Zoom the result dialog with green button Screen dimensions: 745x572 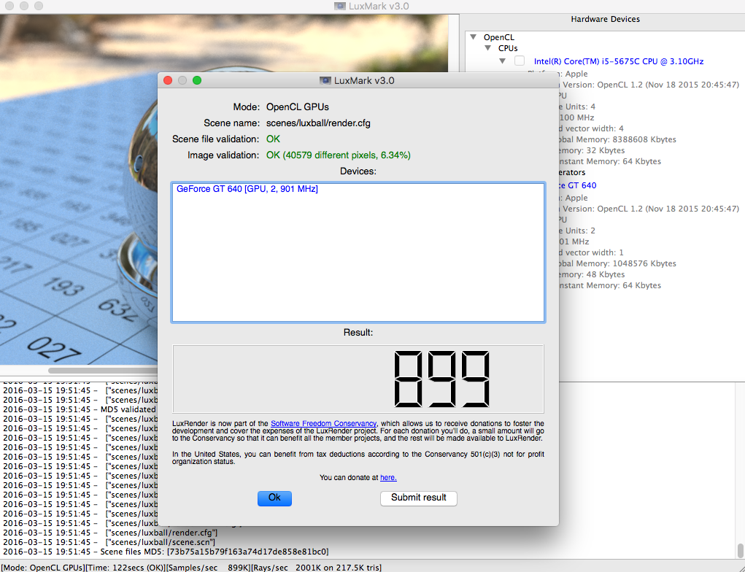coord(197,80)
